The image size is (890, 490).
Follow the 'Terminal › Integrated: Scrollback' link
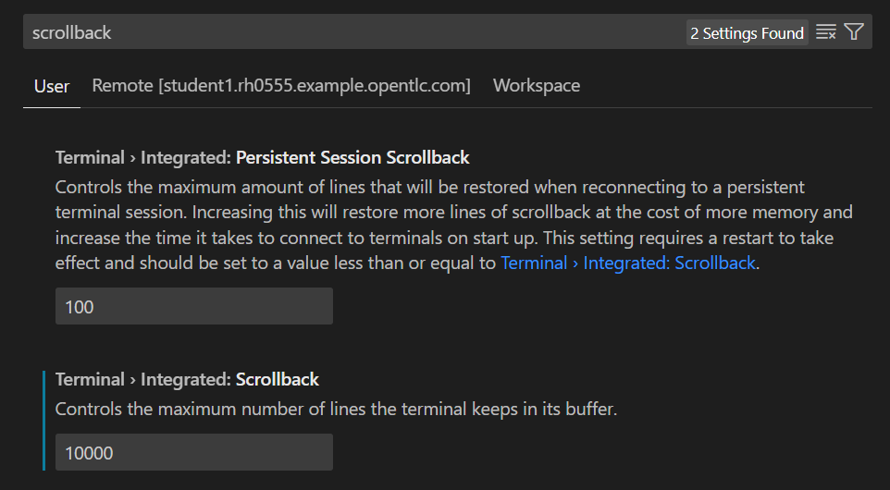[628, 263]
